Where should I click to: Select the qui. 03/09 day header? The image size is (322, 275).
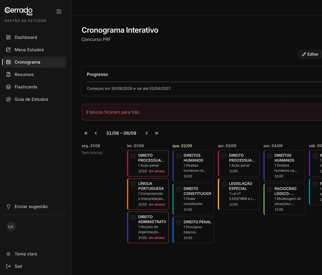point(227,146)
